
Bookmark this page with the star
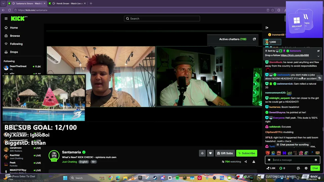(273, 10)
